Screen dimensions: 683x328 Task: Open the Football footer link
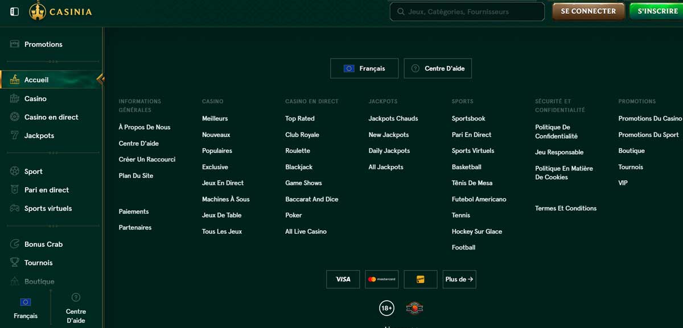[463, 247]
